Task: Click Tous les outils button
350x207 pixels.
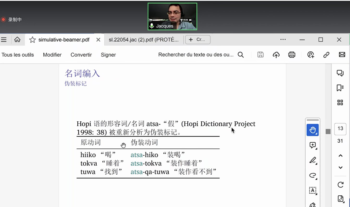Action: [18, 55]
